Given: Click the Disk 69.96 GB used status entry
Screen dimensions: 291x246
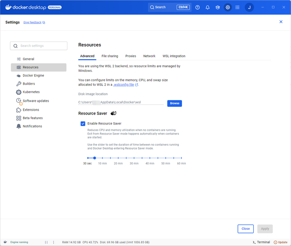Looking at the screenshot, I should [124, 242].
